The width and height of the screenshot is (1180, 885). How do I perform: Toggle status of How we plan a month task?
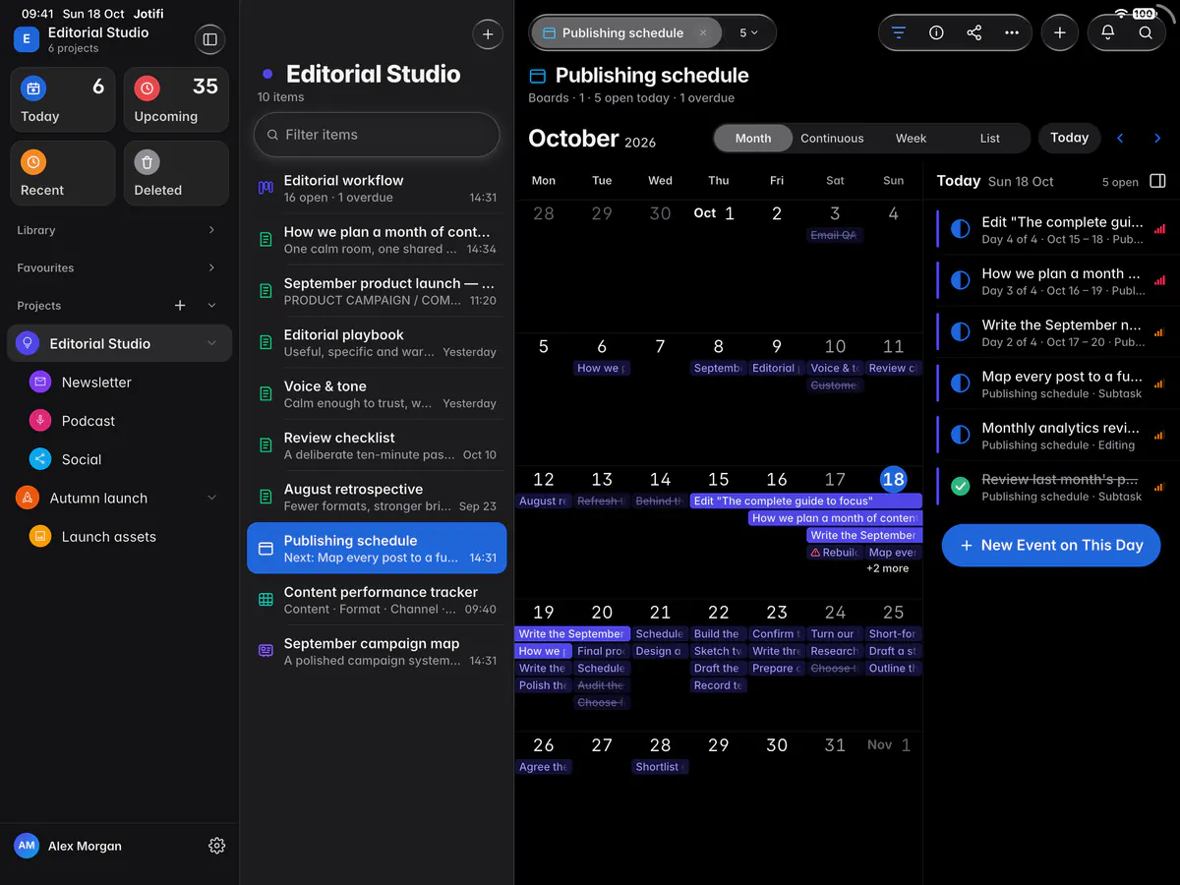coord(961,282)
